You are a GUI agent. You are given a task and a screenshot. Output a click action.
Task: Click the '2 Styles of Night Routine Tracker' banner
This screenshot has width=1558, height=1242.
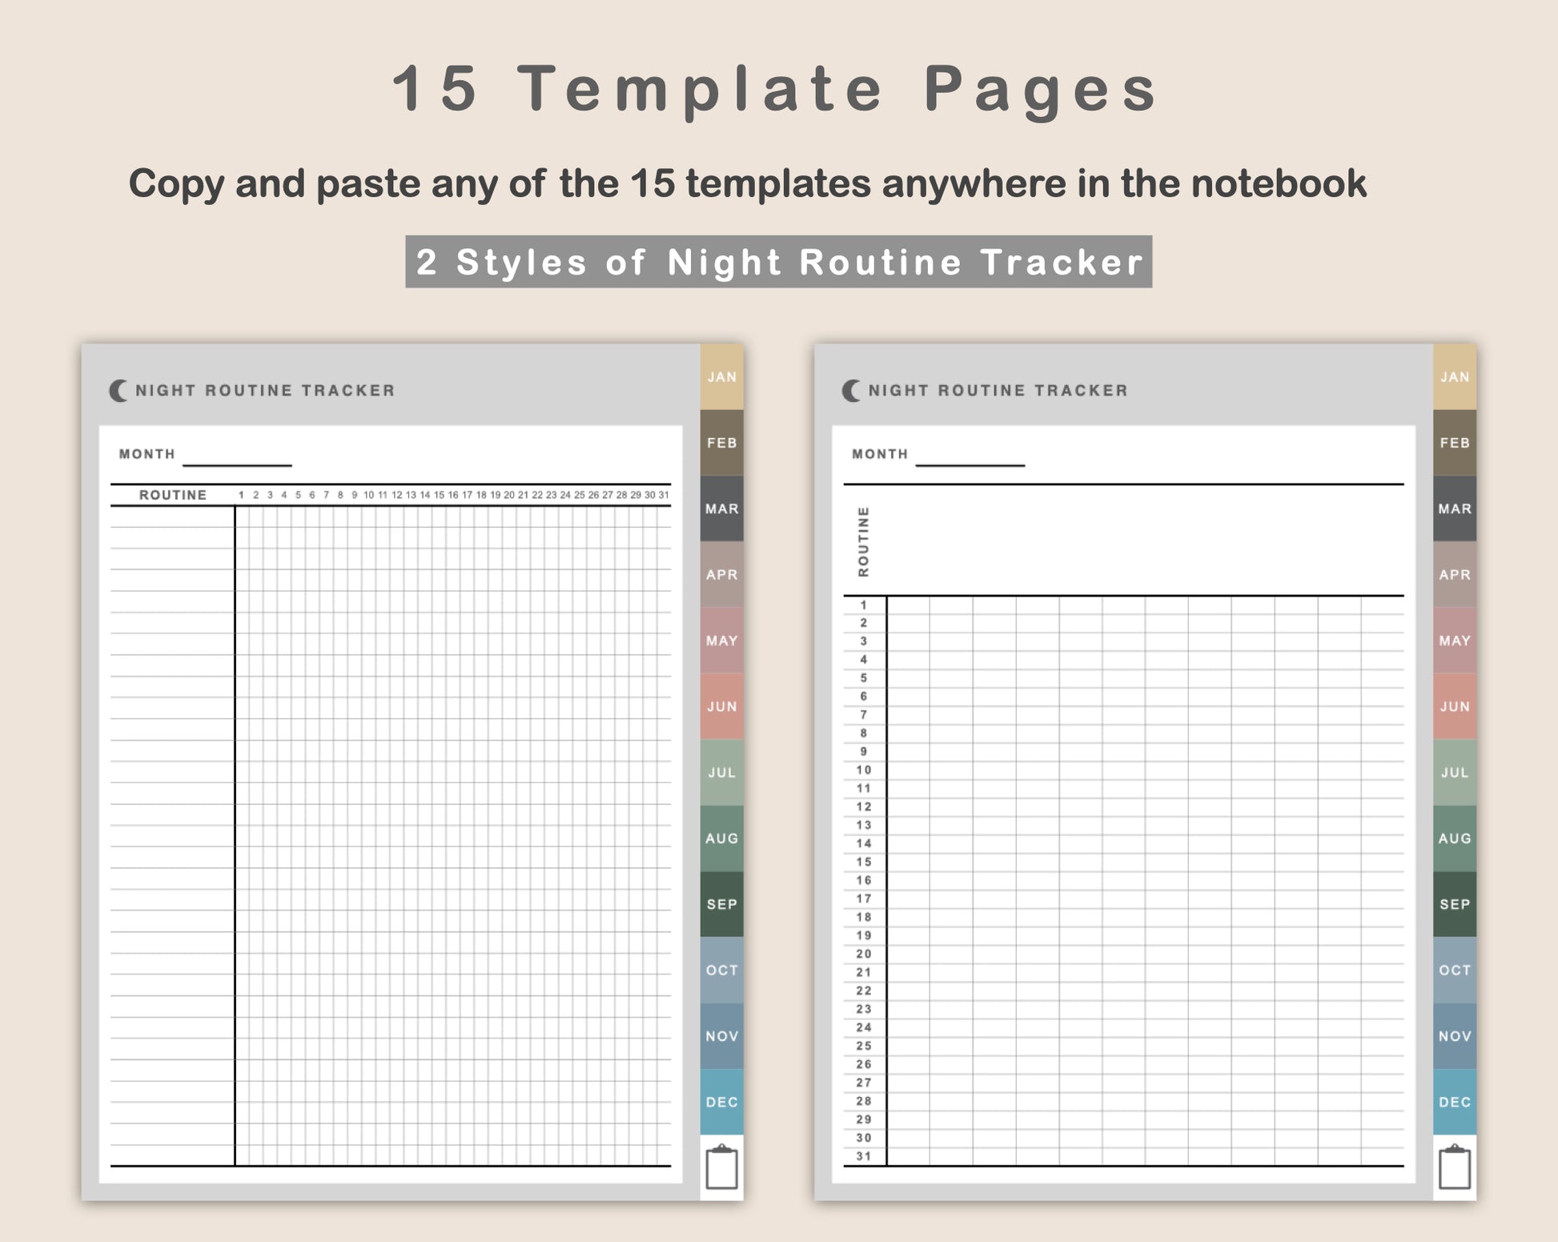coord(778,262)
